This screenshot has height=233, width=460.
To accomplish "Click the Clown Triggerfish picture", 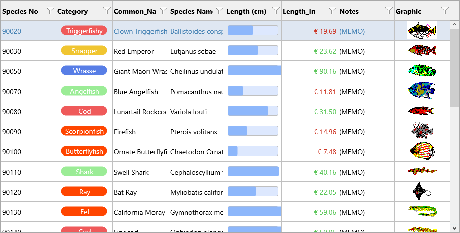I will click(x=422, y=30).
